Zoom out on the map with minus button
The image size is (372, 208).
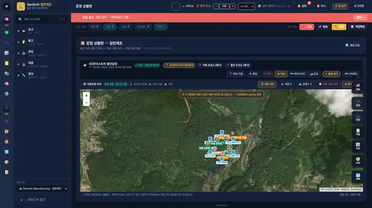[x=86, y=103]
